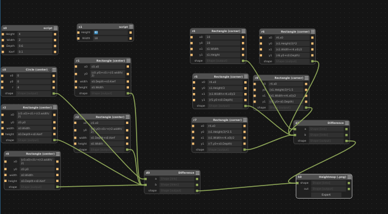Click r5 shape green output port
This screenshot has height=214, width=388.
coord(245,106)
